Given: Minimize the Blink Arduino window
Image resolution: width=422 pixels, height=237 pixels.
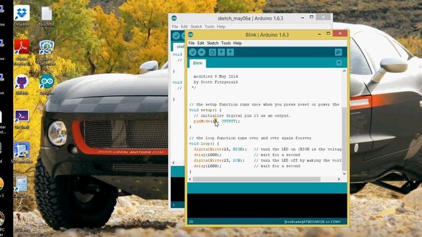Looking at the screenshot, I should point(319,34).
